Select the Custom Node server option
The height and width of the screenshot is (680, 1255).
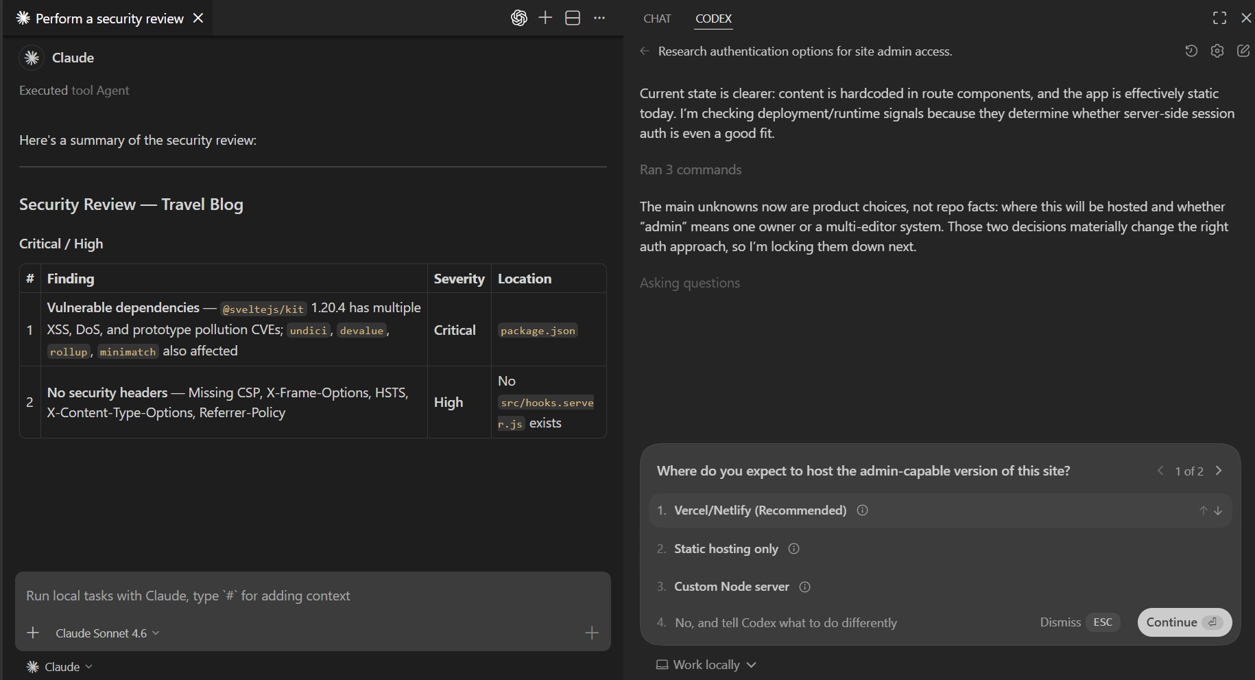pos(732,587)
